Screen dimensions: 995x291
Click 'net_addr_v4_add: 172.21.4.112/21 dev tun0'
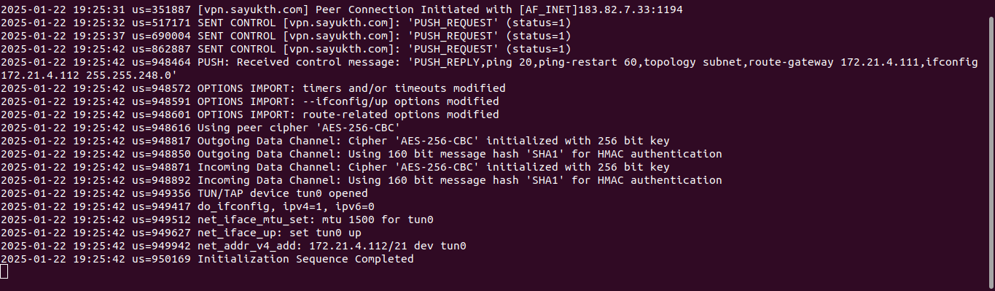point(233,246)
